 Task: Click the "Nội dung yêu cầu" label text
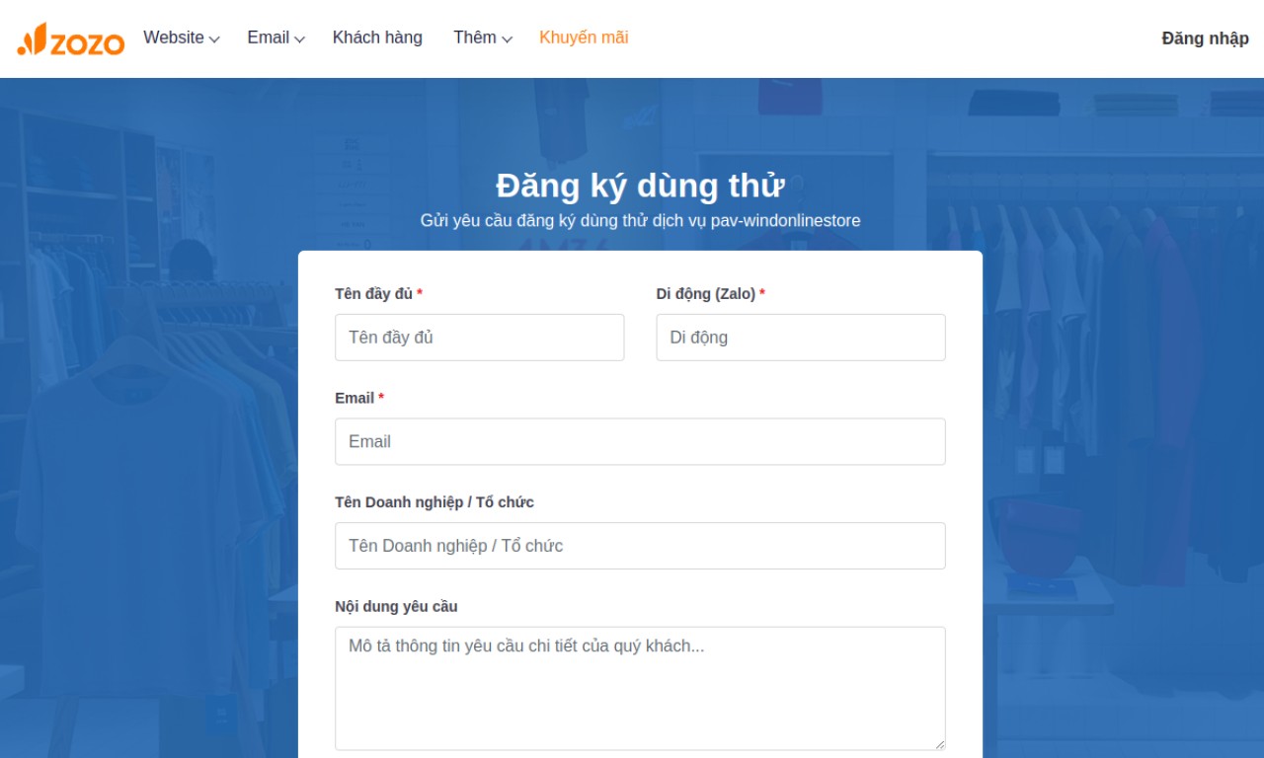pos(396,606)
